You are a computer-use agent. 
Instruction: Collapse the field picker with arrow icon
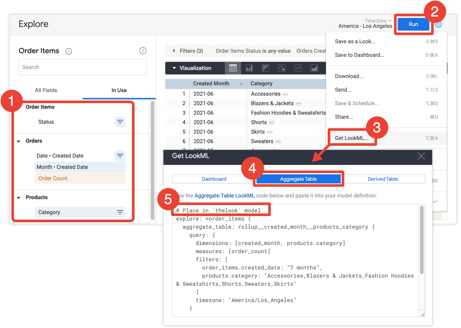(x=143, y=51)
